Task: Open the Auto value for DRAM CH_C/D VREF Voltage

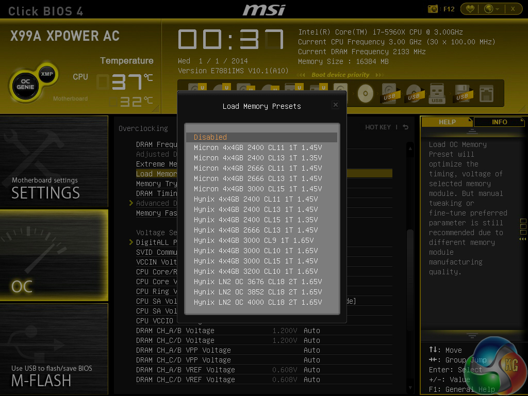Action: (x=312, y=379)
